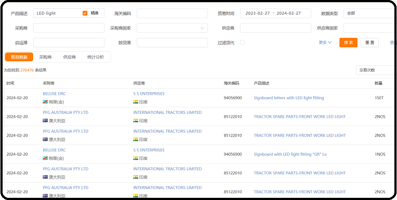Open the 贸易时间 date range picker
Image resolution: width=397 pixels, height=200 pixels.
coord(275,13)
